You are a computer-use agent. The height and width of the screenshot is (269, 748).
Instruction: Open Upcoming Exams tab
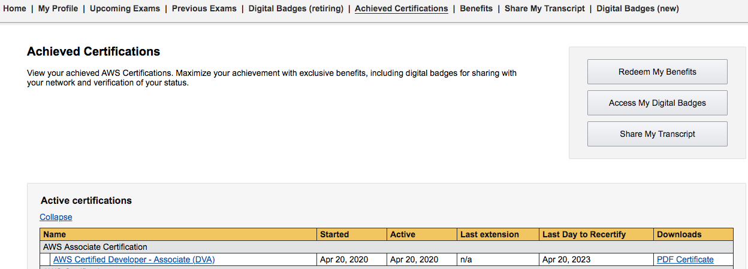click(x=125, y=8)
